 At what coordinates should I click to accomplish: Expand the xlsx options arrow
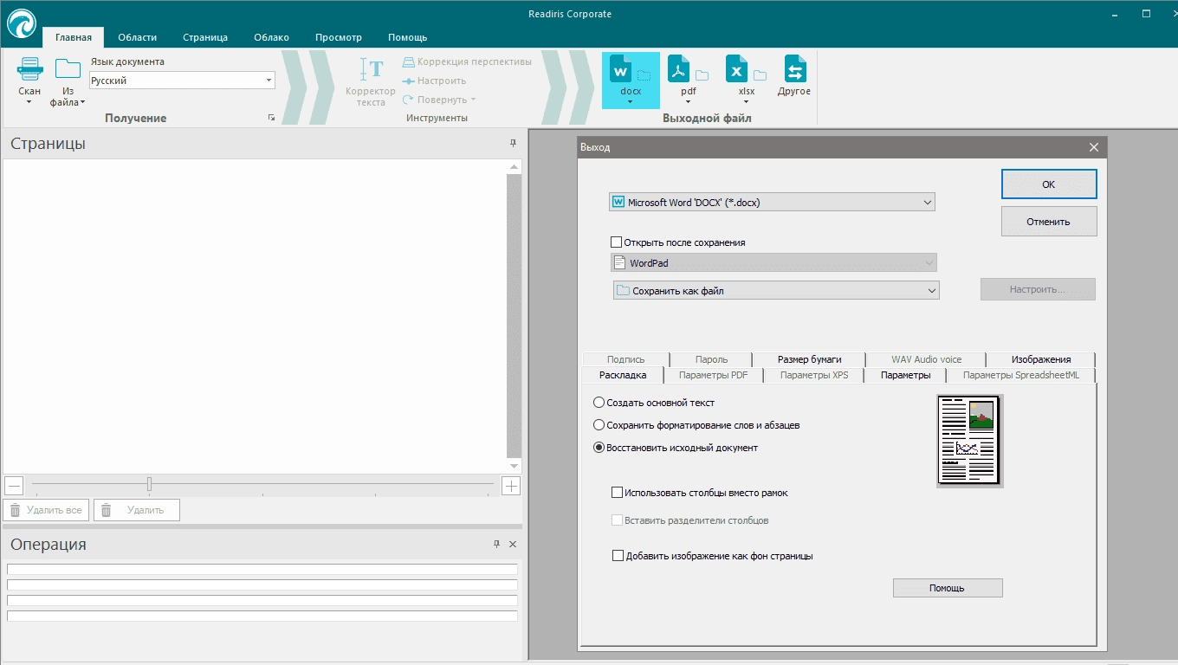746,102
